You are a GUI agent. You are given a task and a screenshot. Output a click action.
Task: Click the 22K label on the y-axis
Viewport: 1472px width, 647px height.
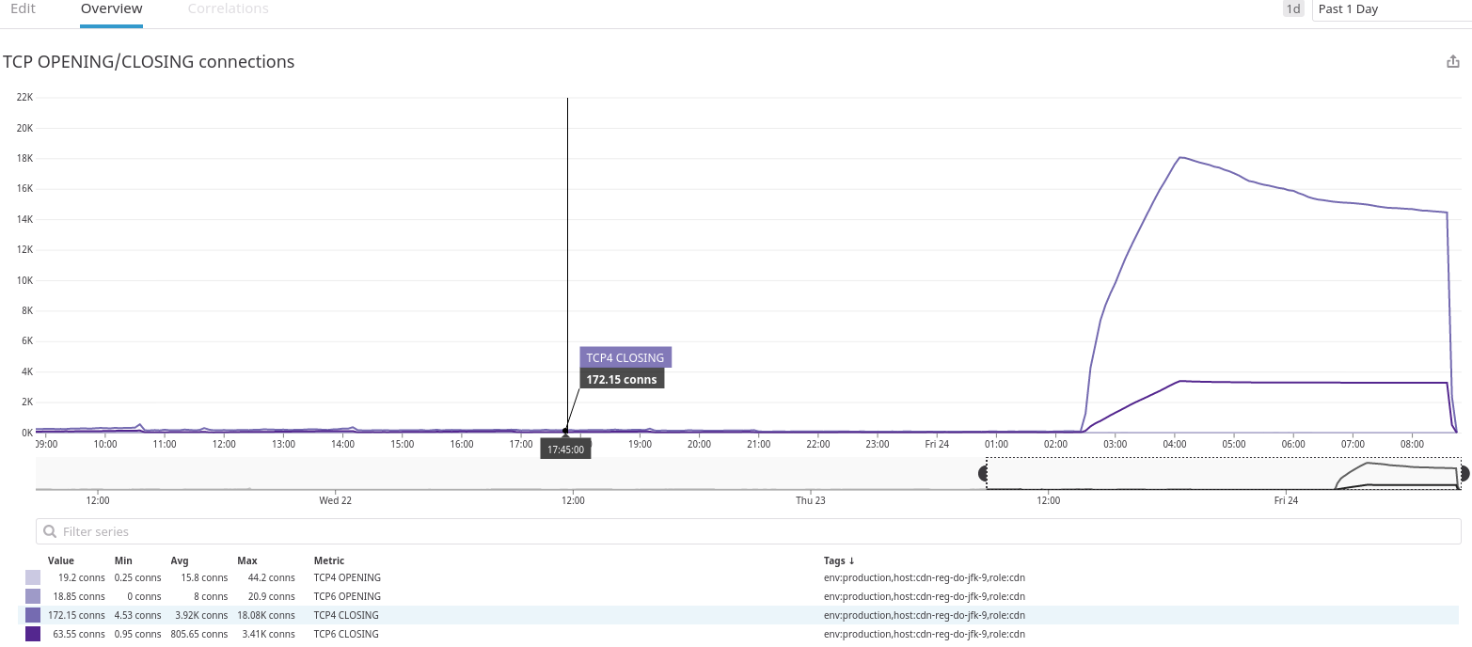pyautogui.click(x=24, y=97)
